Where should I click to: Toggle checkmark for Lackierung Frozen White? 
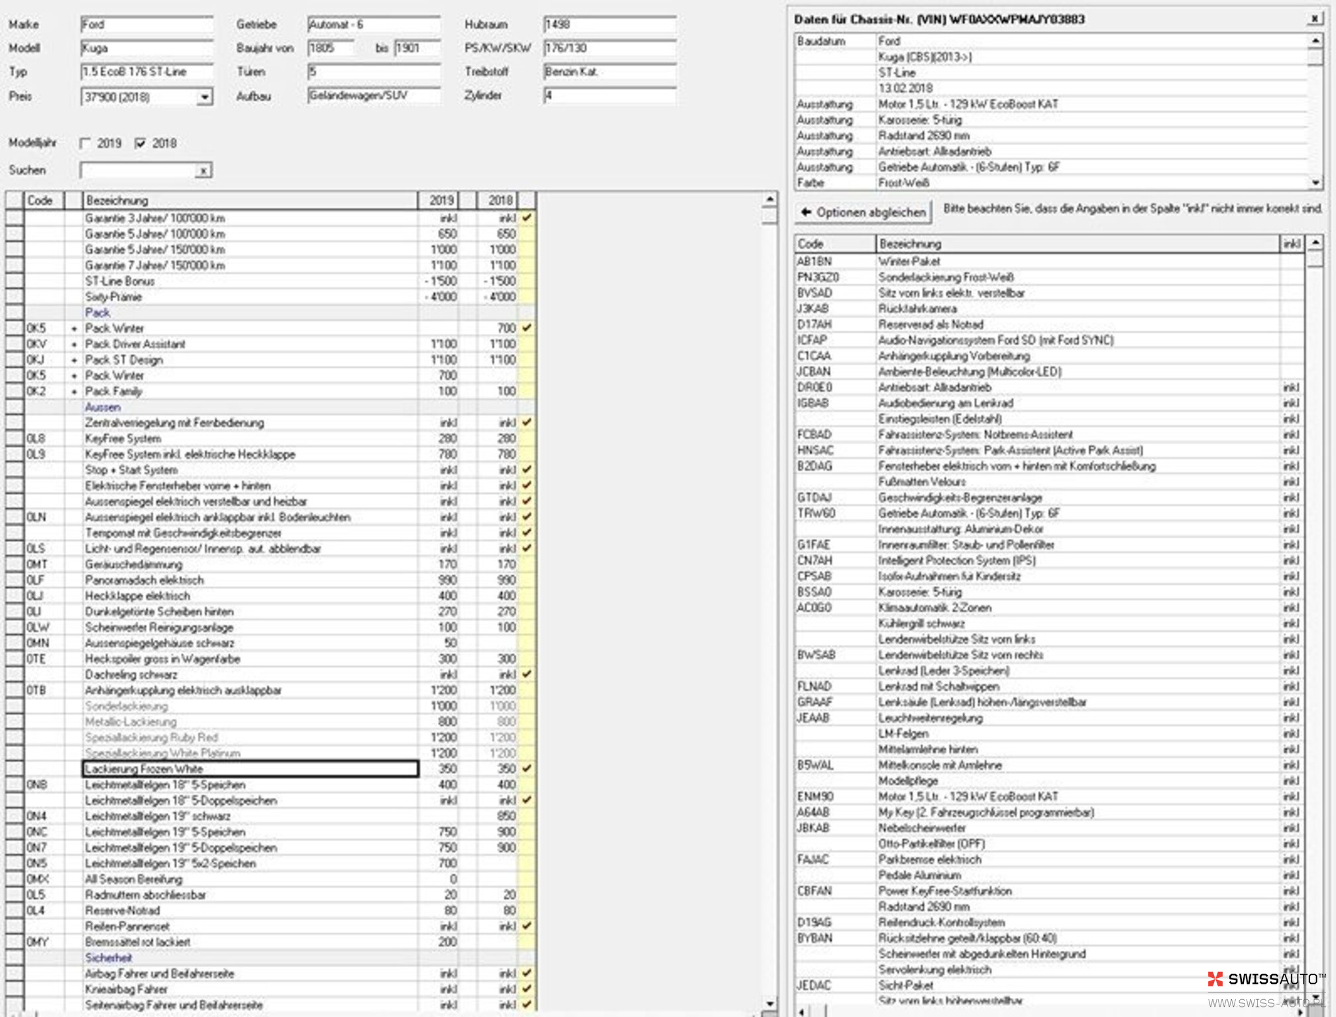pos(527,768)
